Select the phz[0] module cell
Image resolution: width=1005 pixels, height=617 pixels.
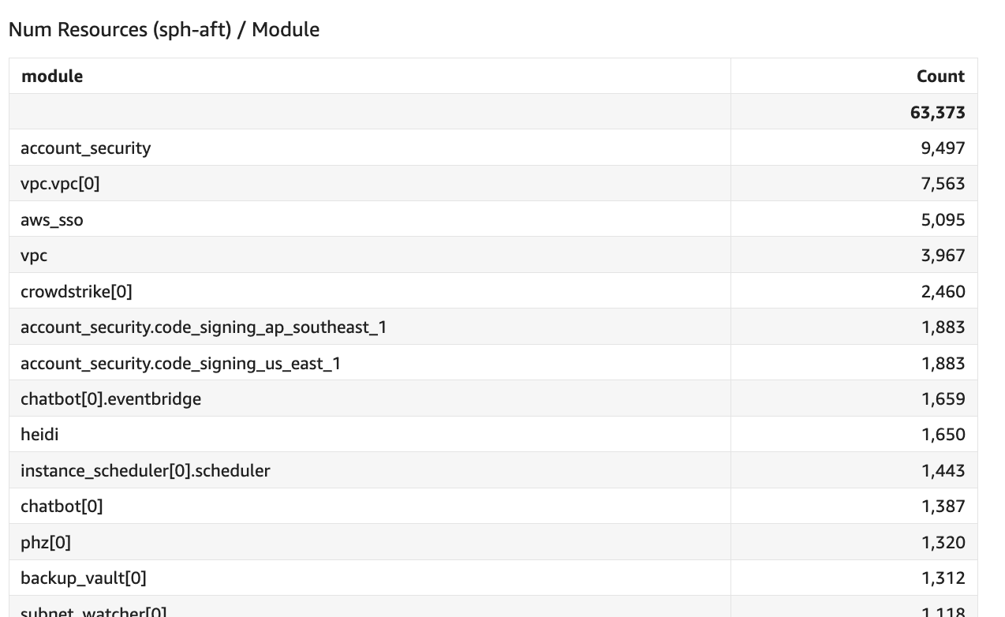(46, 543)
